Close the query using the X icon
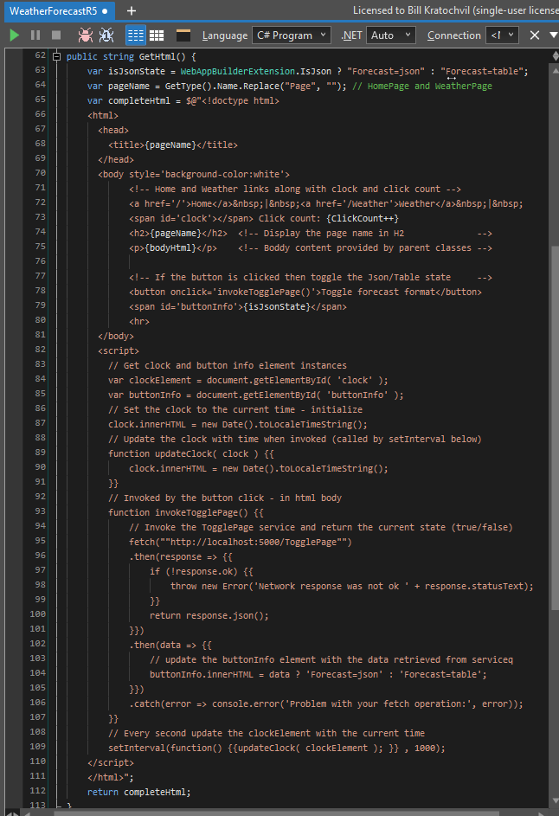This screenshot has height=816, width=559. 535,35
